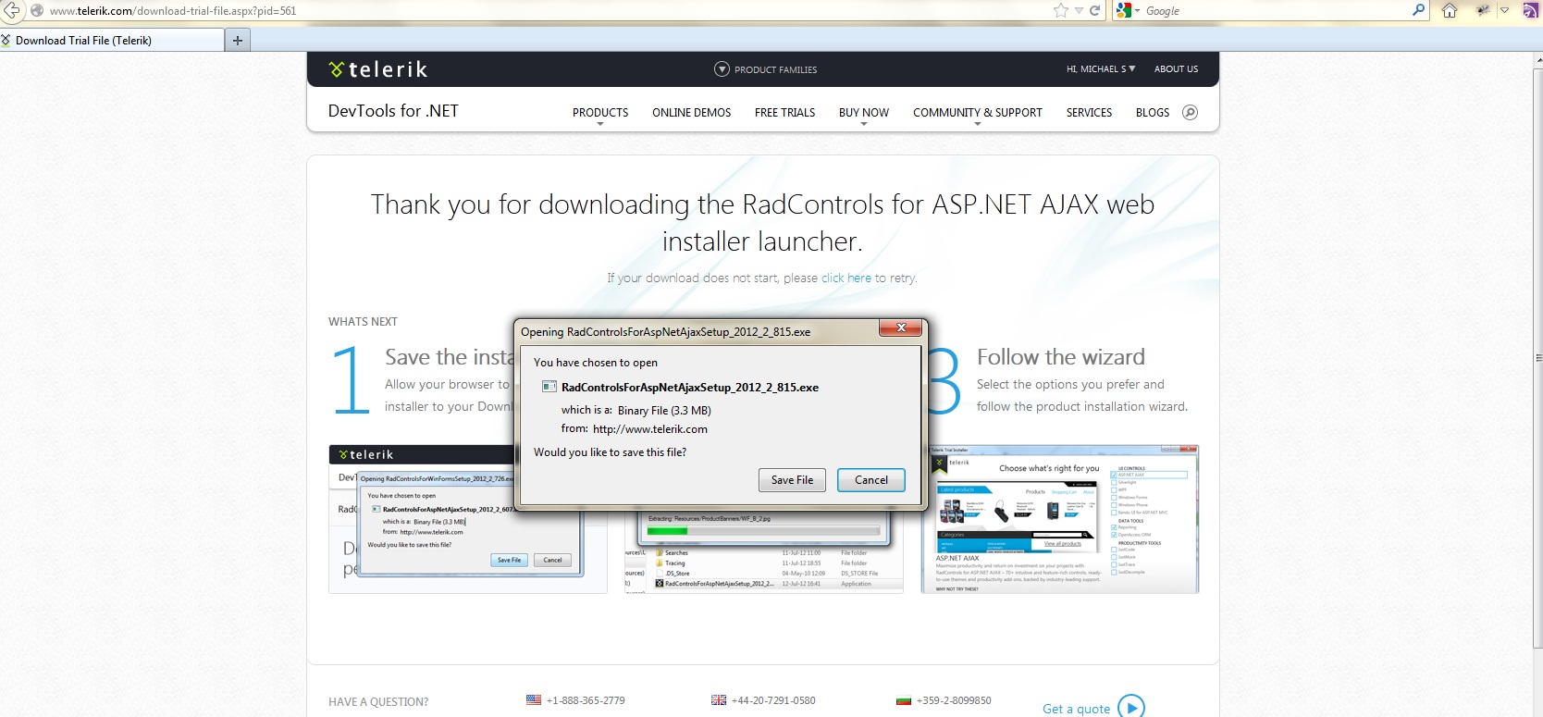1543x717 pixels.
Task: Open the URL history dropdown arrow
Action: click(x=1079, y=11)
